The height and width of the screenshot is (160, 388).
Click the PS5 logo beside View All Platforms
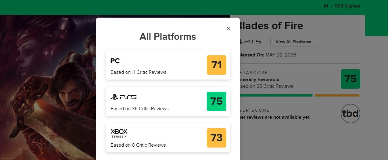click(250, 42)
